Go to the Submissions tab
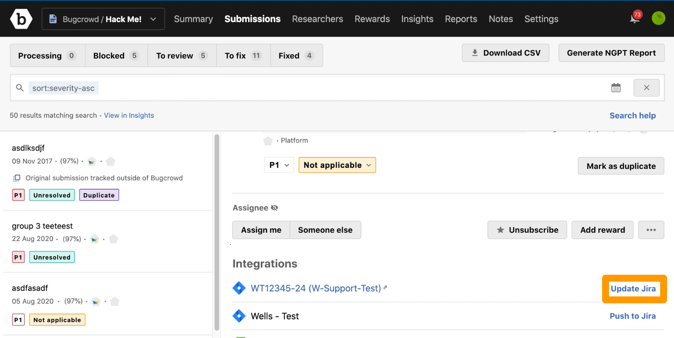 (x=253, y=19)
